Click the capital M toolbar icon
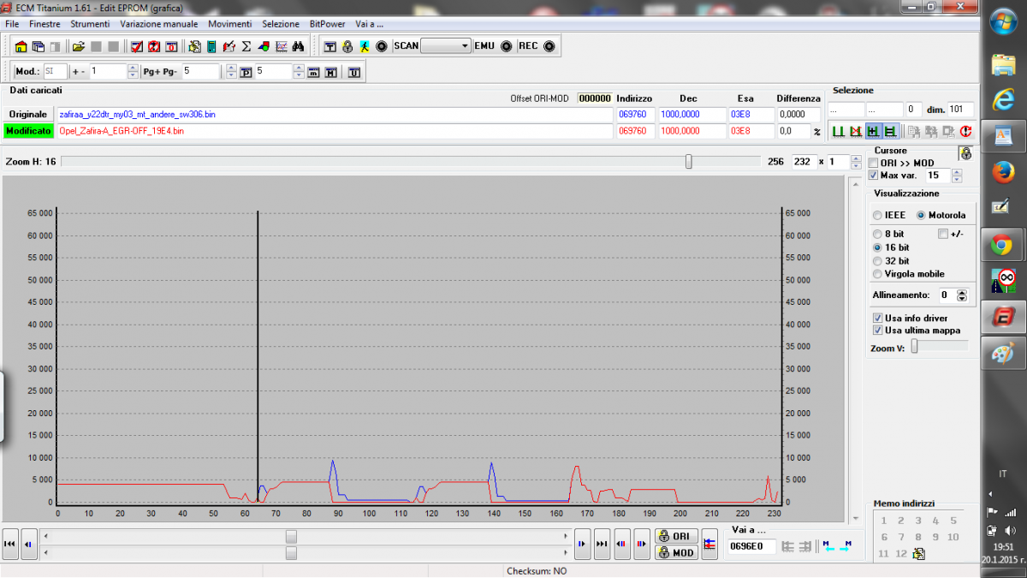The image size is (1027, 578). point(331,72)
